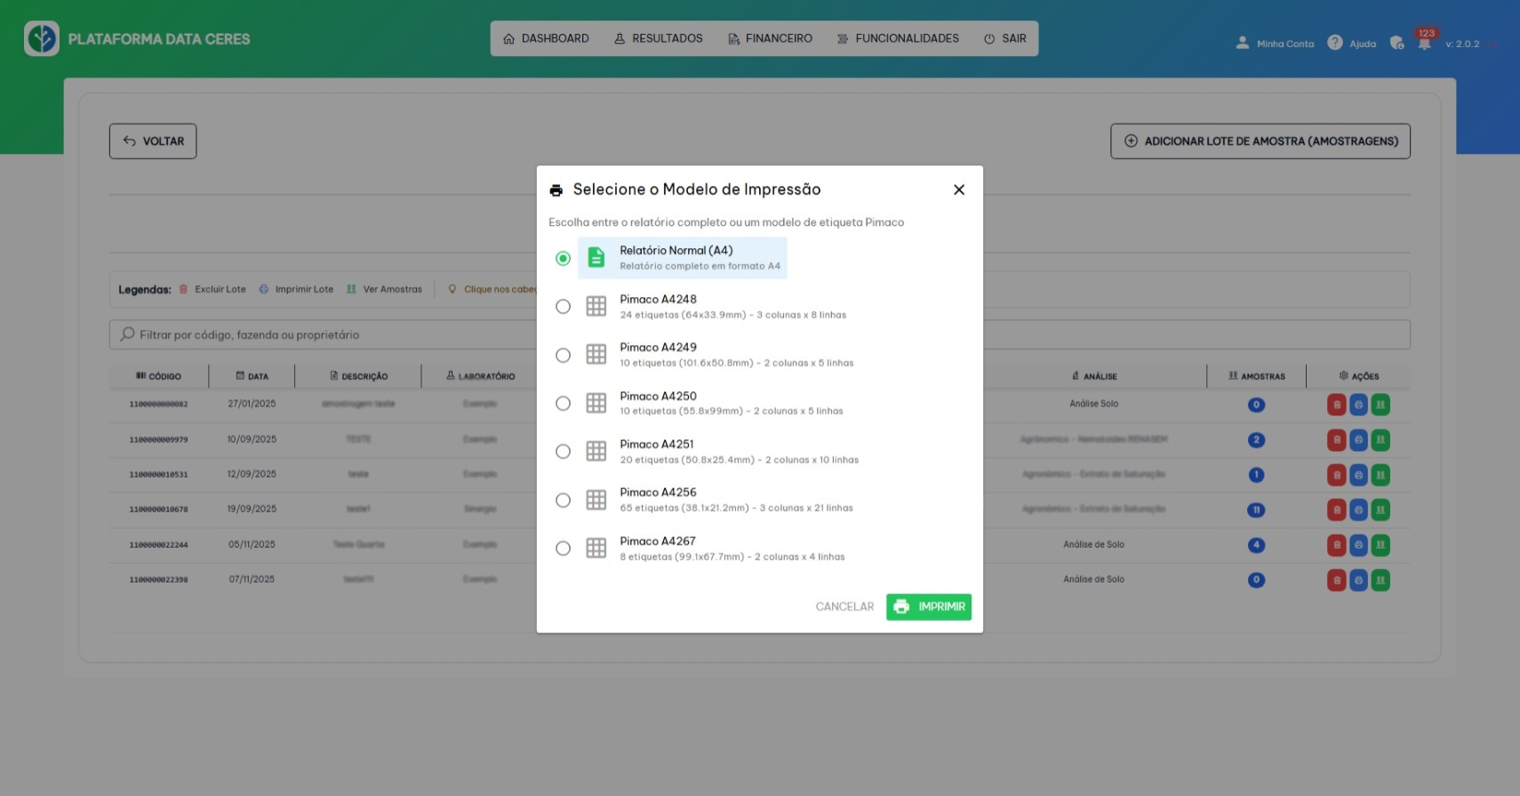Click the LABORATÓRIO column header
Image resolution: width=1520 pixels, height=796 pixels.
pyautogui.click(x=481, y=376)
